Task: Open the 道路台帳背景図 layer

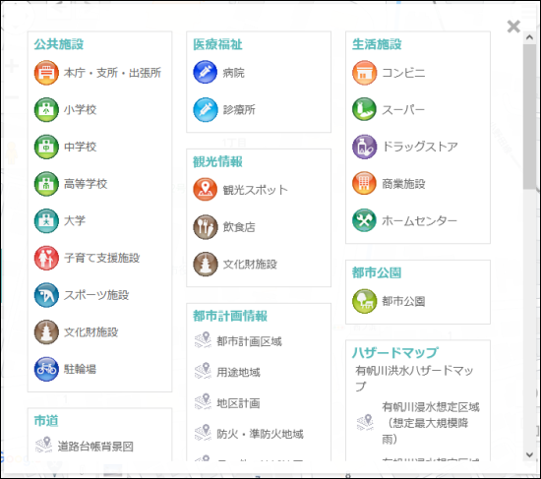Action: [x=85, y=447]
